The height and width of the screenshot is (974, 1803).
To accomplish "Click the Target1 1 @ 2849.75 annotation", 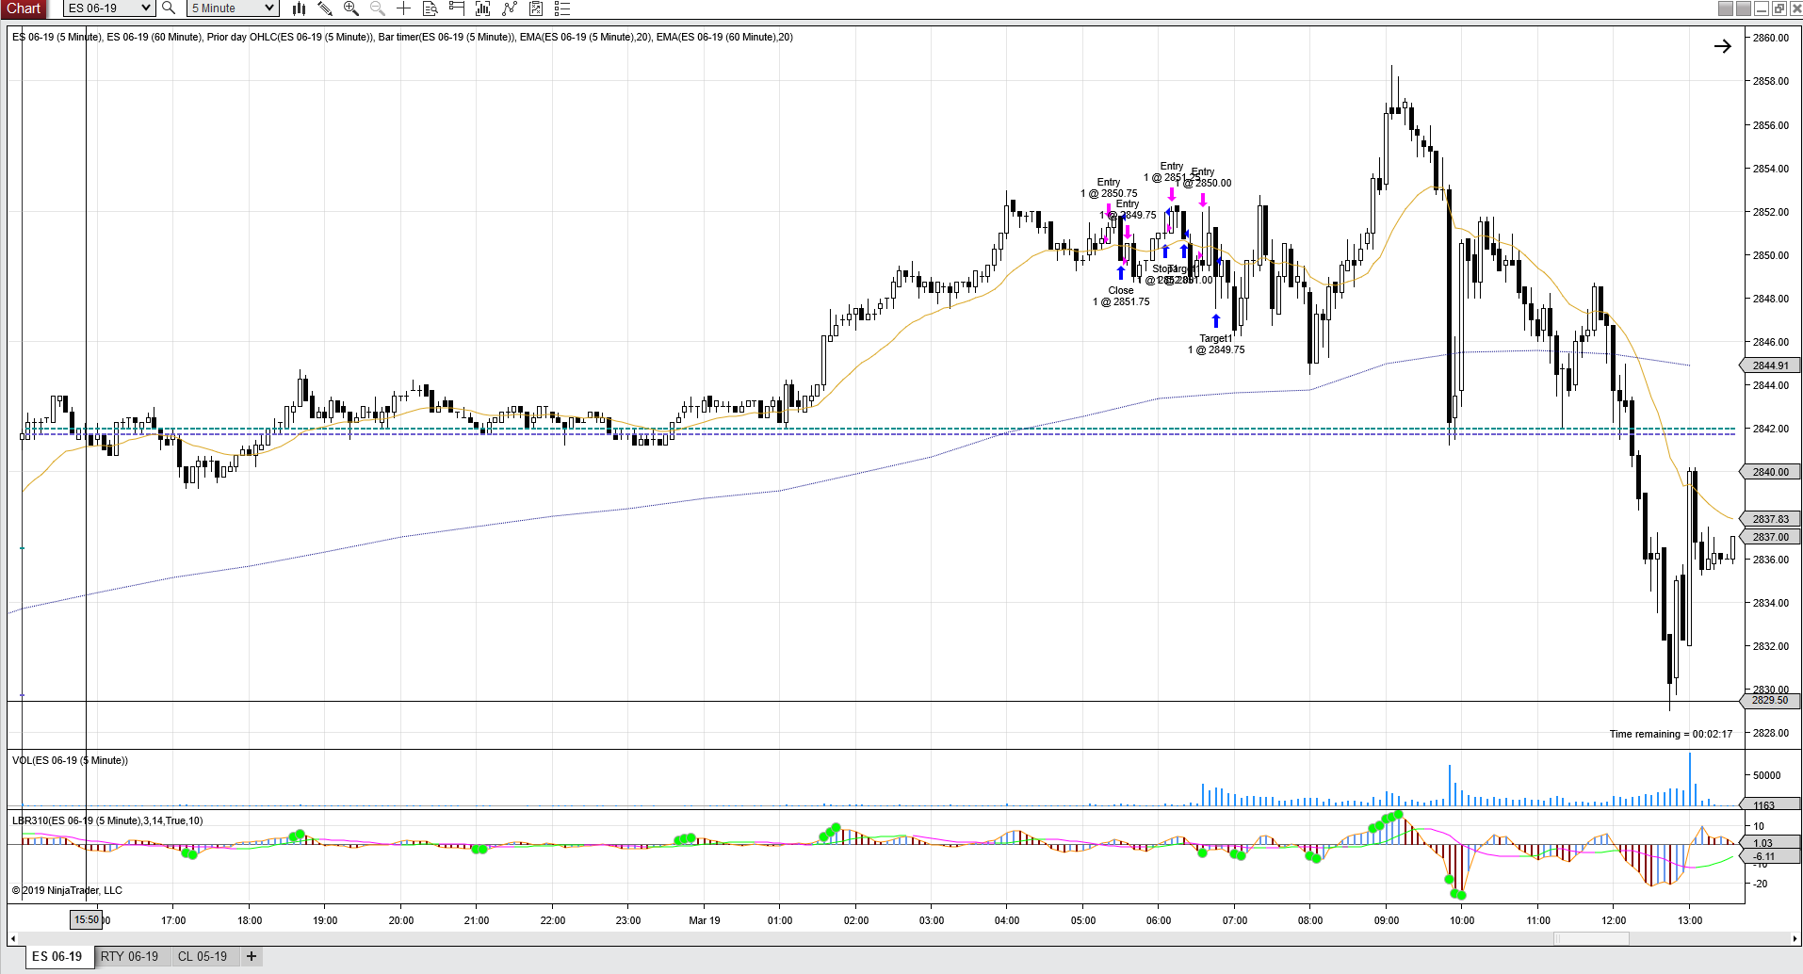I will (x=1216, y=344).
